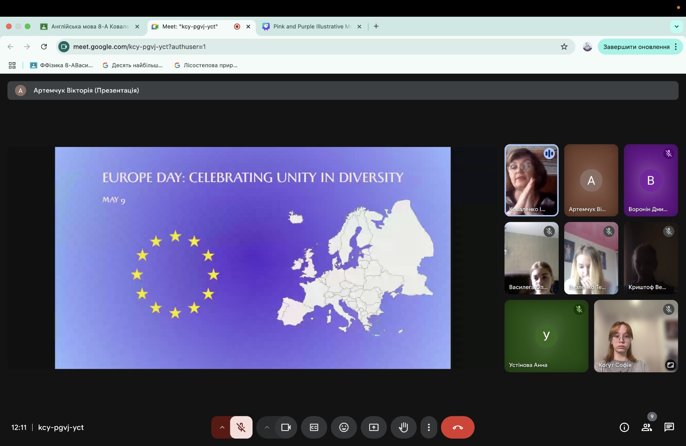The width and height of the screenshot is (686, 446).
Task: Click the red leave call button
Action: tap(457, 427)
